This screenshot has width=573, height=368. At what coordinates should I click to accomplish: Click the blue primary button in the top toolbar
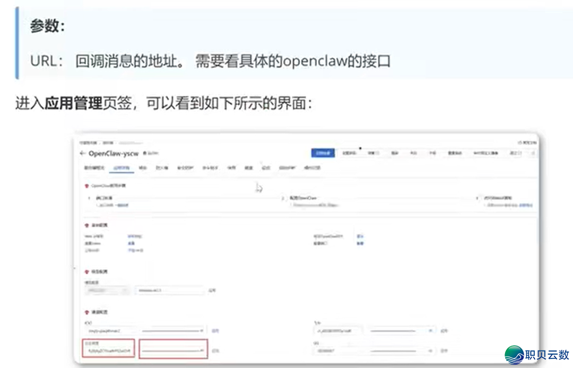[323, 153]
